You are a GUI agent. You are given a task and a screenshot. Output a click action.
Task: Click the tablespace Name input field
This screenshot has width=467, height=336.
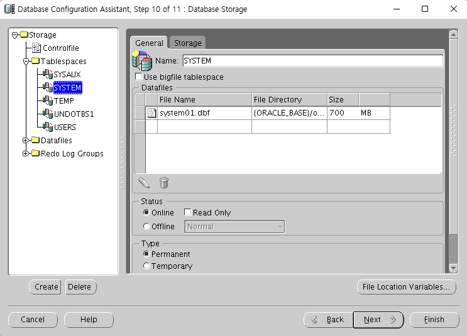pos(312,60)
